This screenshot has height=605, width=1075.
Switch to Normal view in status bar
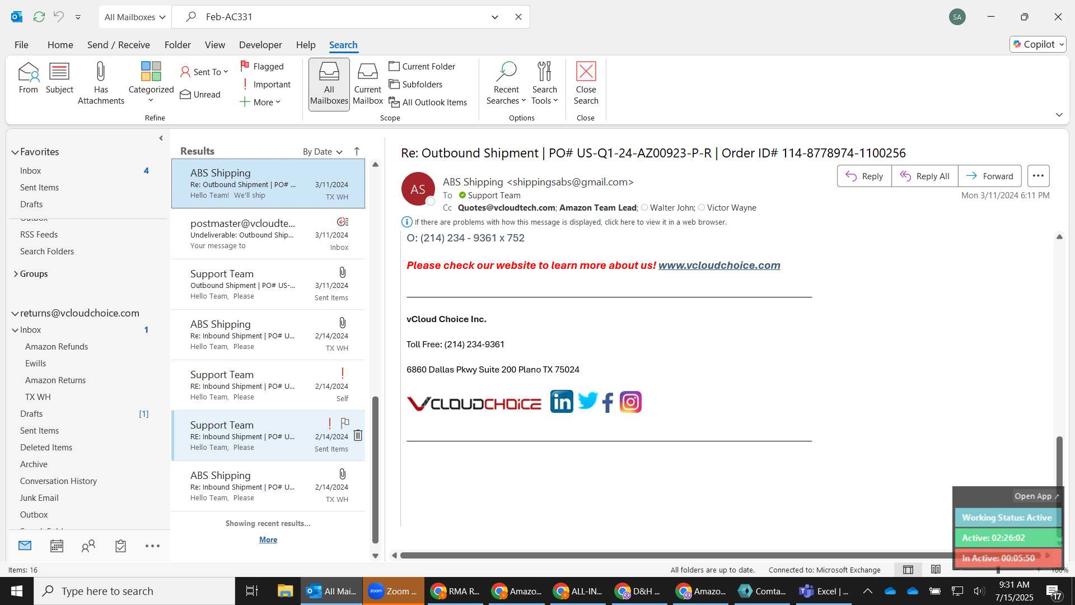(908, 570)
